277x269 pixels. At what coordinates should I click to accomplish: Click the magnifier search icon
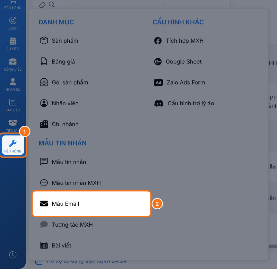pyautogui.click(x=52, y=4)
